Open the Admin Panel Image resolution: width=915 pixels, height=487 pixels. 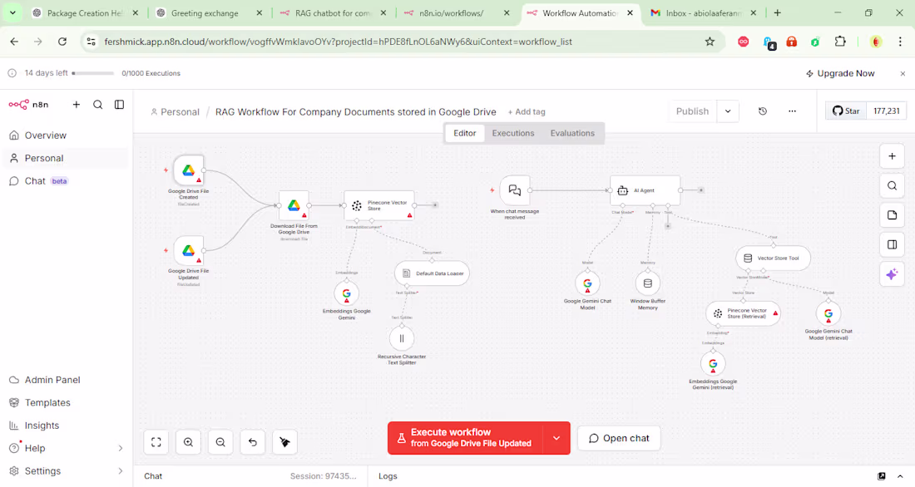(66, 380)
